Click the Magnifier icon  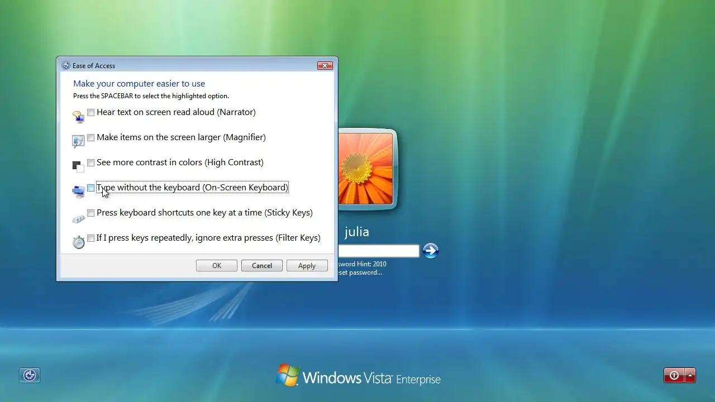78,141
